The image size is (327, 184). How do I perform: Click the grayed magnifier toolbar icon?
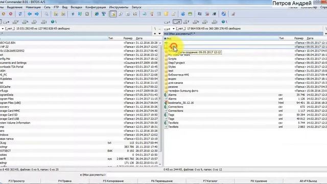pos(46,14)
